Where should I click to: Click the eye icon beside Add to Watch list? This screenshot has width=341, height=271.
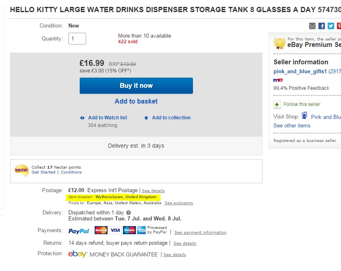(x=83, y=118)
